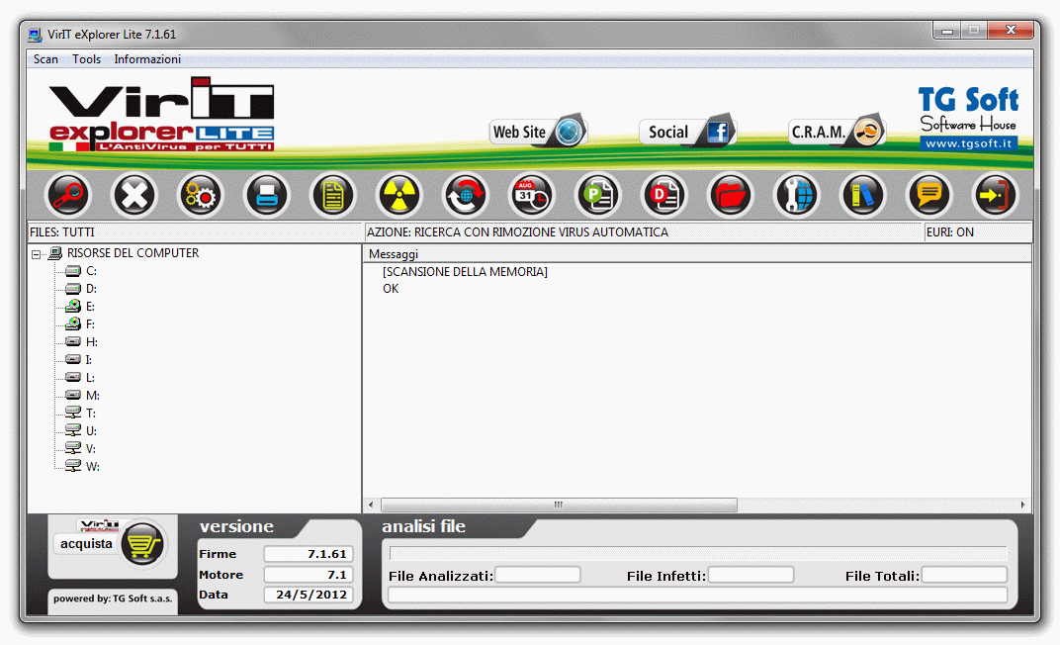
Task: Open the scan scheduler calendar icon
Action: coord(531,195)
